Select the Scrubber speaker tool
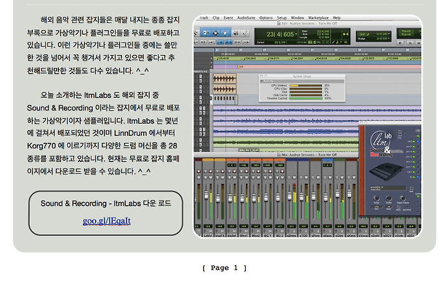Screen dimensions: 448x283 [x=236, y=33]
